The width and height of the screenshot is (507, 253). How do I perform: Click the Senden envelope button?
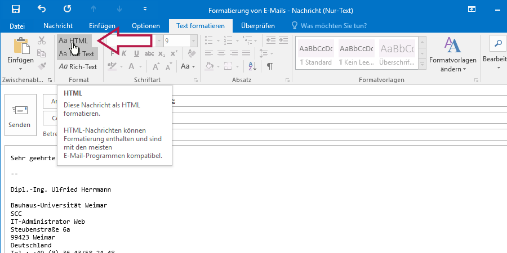coord(20,115)
